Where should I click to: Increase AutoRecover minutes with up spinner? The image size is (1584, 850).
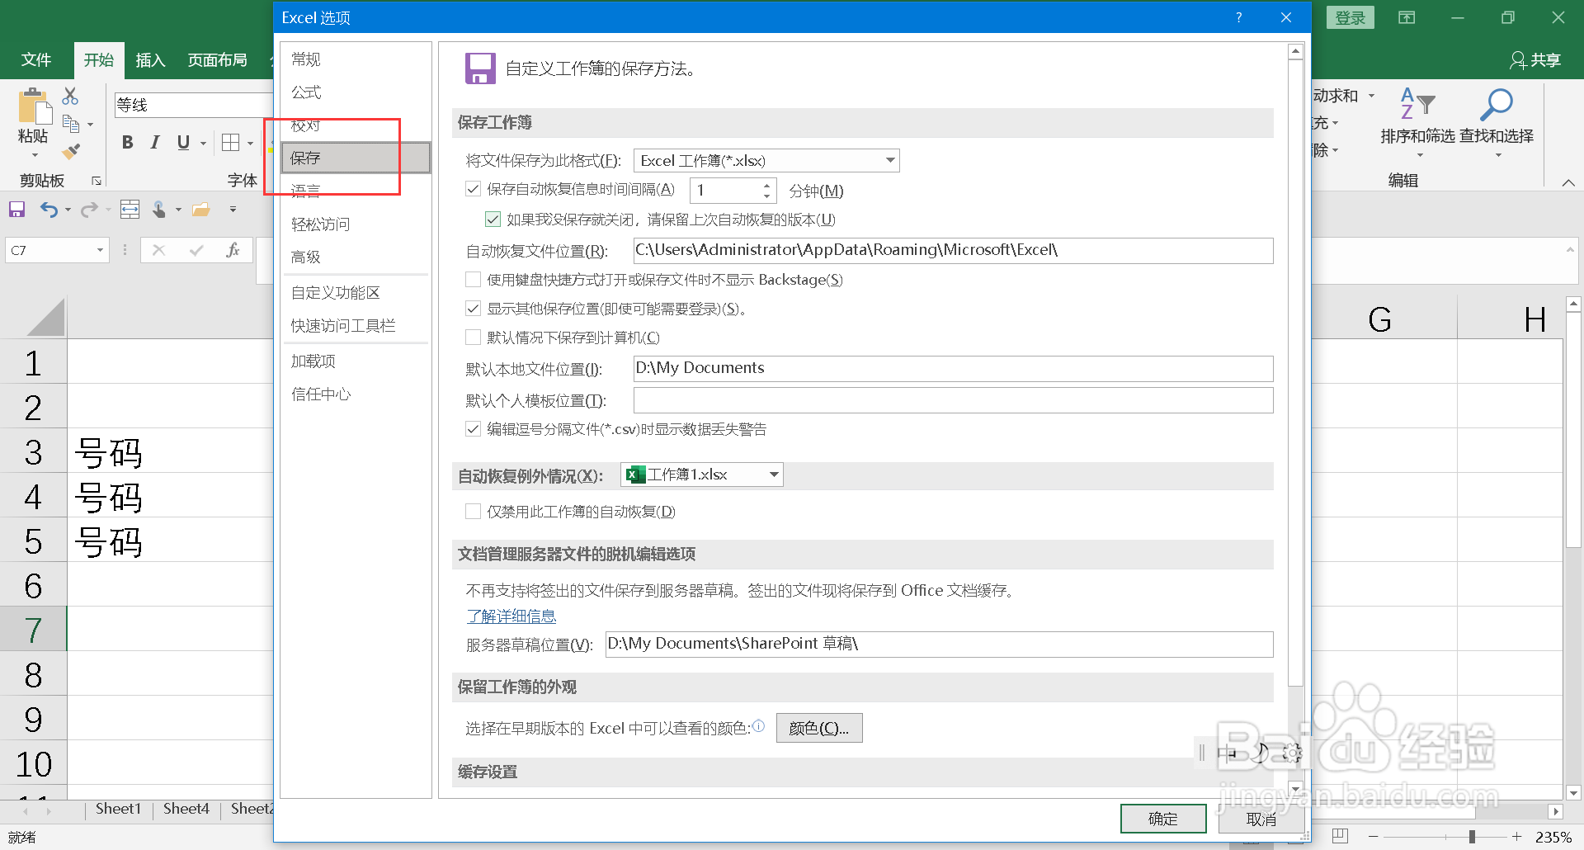[x=767, y=185]
